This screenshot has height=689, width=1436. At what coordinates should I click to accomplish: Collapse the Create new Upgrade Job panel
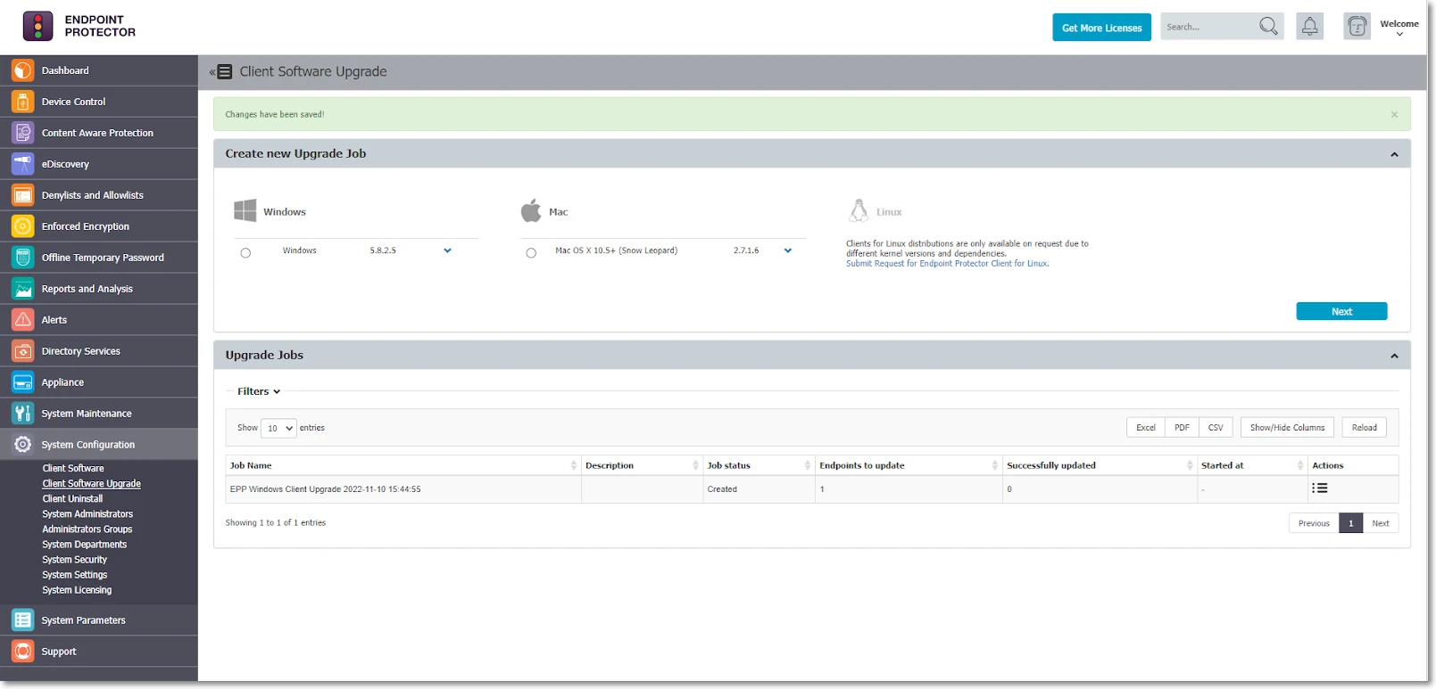point(1394,154)
